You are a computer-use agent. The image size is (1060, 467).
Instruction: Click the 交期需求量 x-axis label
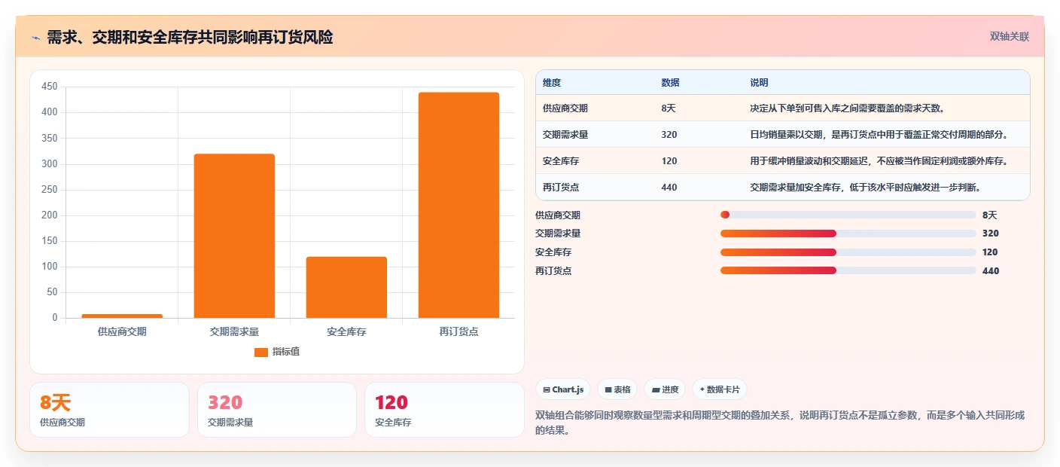tap(234, 331)
